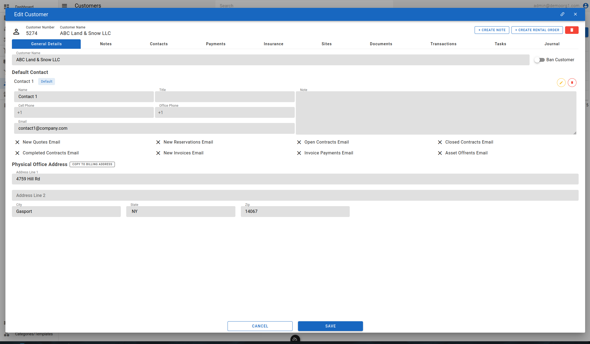Viewport: 590px width, 344px height.
Task: Edit Contact 1 with the pencil icon
Action: (561, 83)
